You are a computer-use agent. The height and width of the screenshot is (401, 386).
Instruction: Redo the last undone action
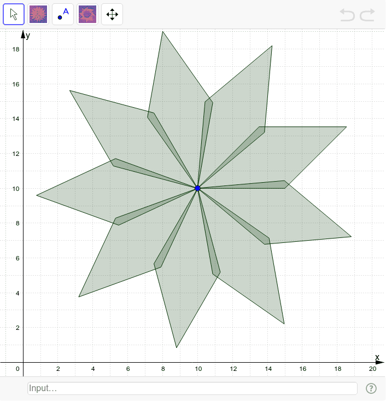pyautogui.click(x=367, y=15)
